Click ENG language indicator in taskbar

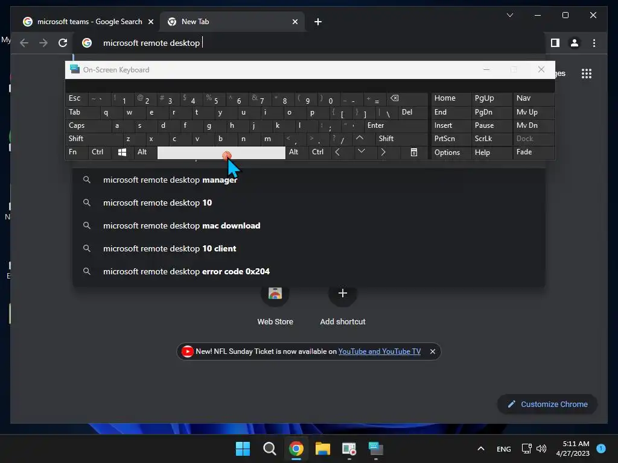504,449
